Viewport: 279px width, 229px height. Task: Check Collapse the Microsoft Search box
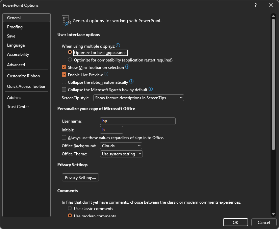point(64,89)
